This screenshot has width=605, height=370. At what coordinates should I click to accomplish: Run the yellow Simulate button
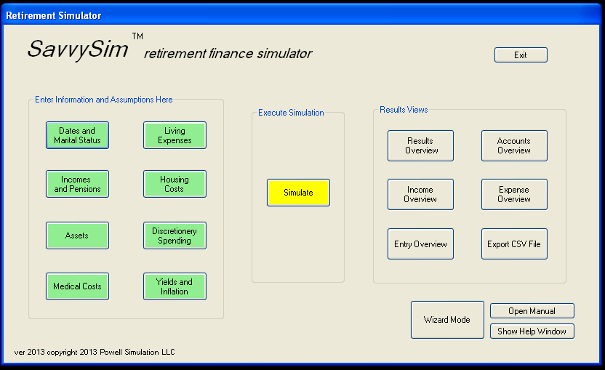298,193
